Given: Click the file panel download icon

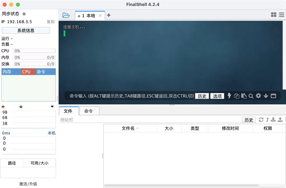Looking at the screenshot, I should point(273,119).
